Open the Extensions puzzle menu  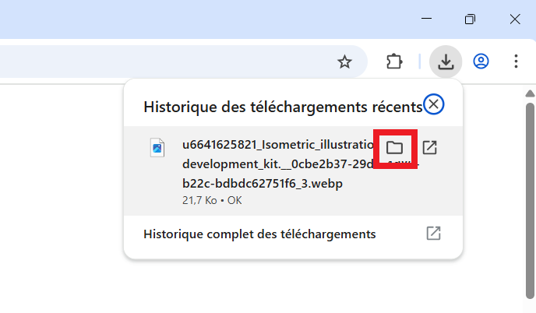click(x=393, y=62)
